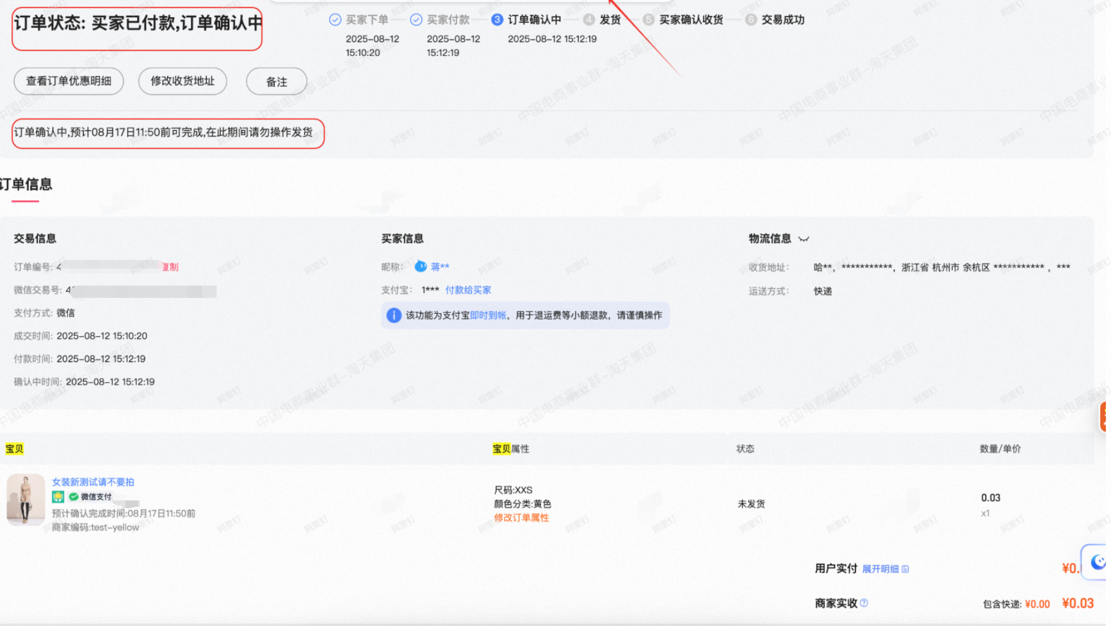Click unit price 0.03 in item row
The image size is (1111, 626).
(x=991, y=498)
